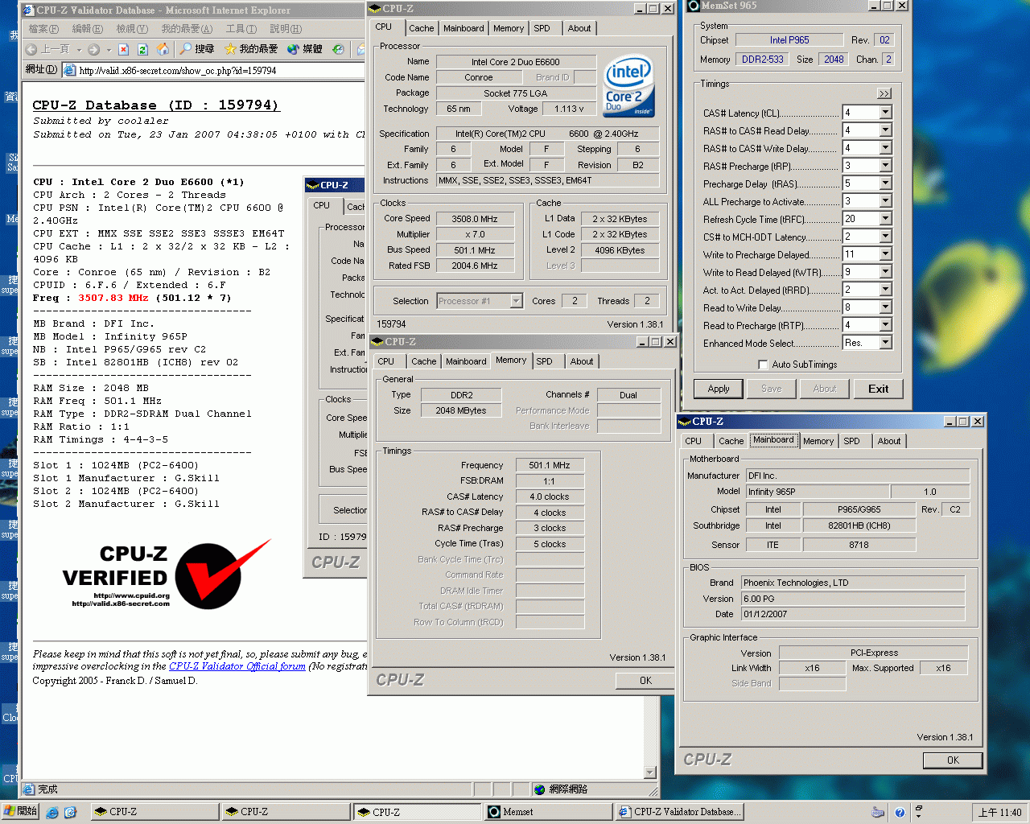Click the MemSet title bar icon
This screenshot has height=824, width=1030.
point(694,6)
